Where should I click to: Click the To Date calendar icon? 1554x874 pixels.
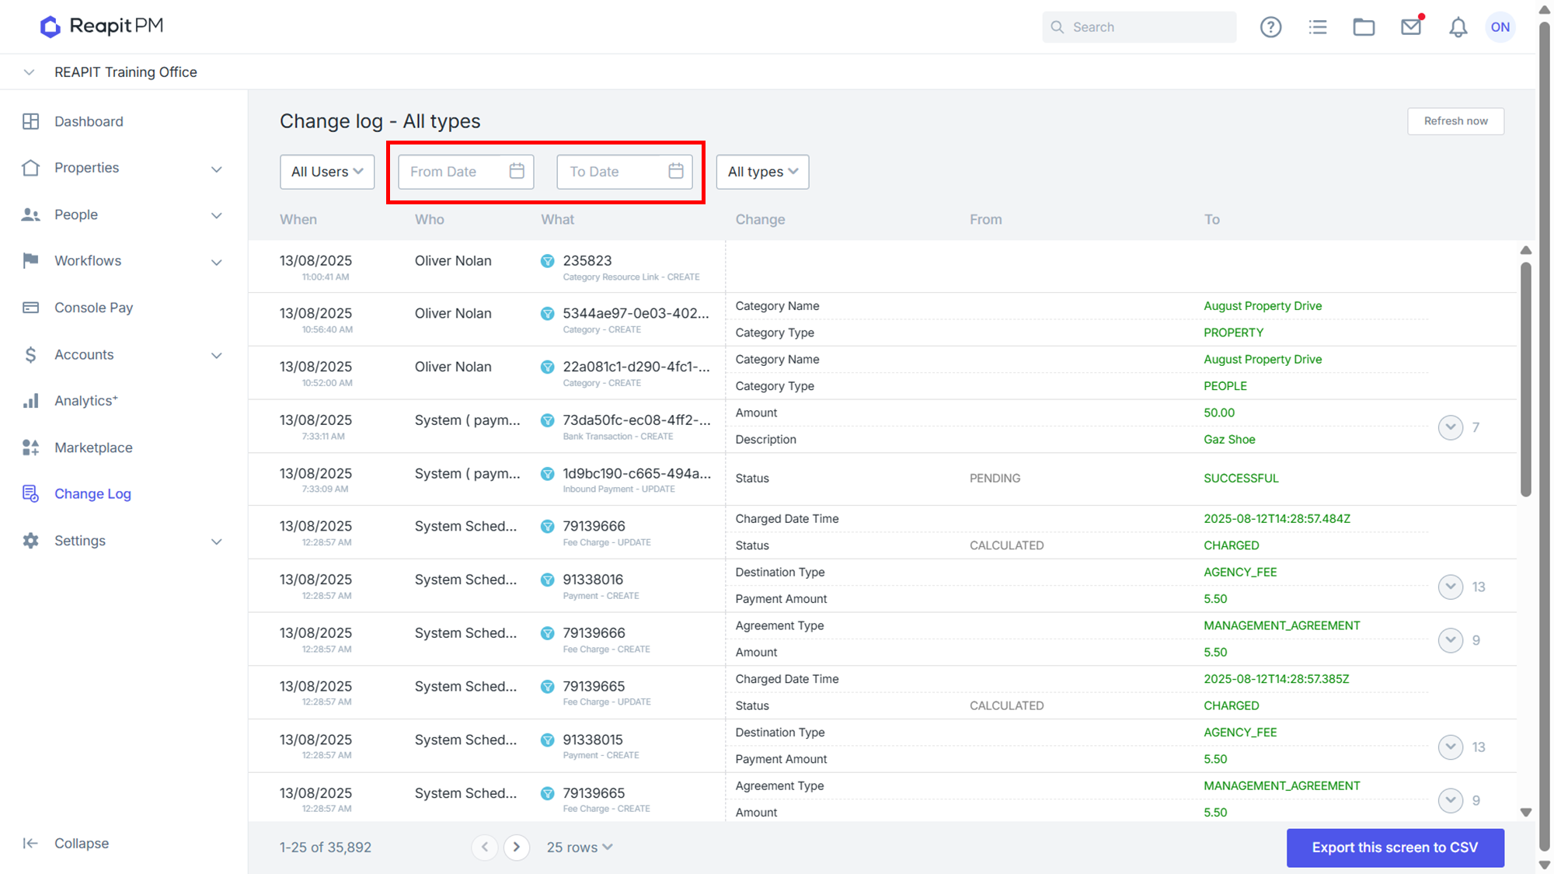[676, 171]
